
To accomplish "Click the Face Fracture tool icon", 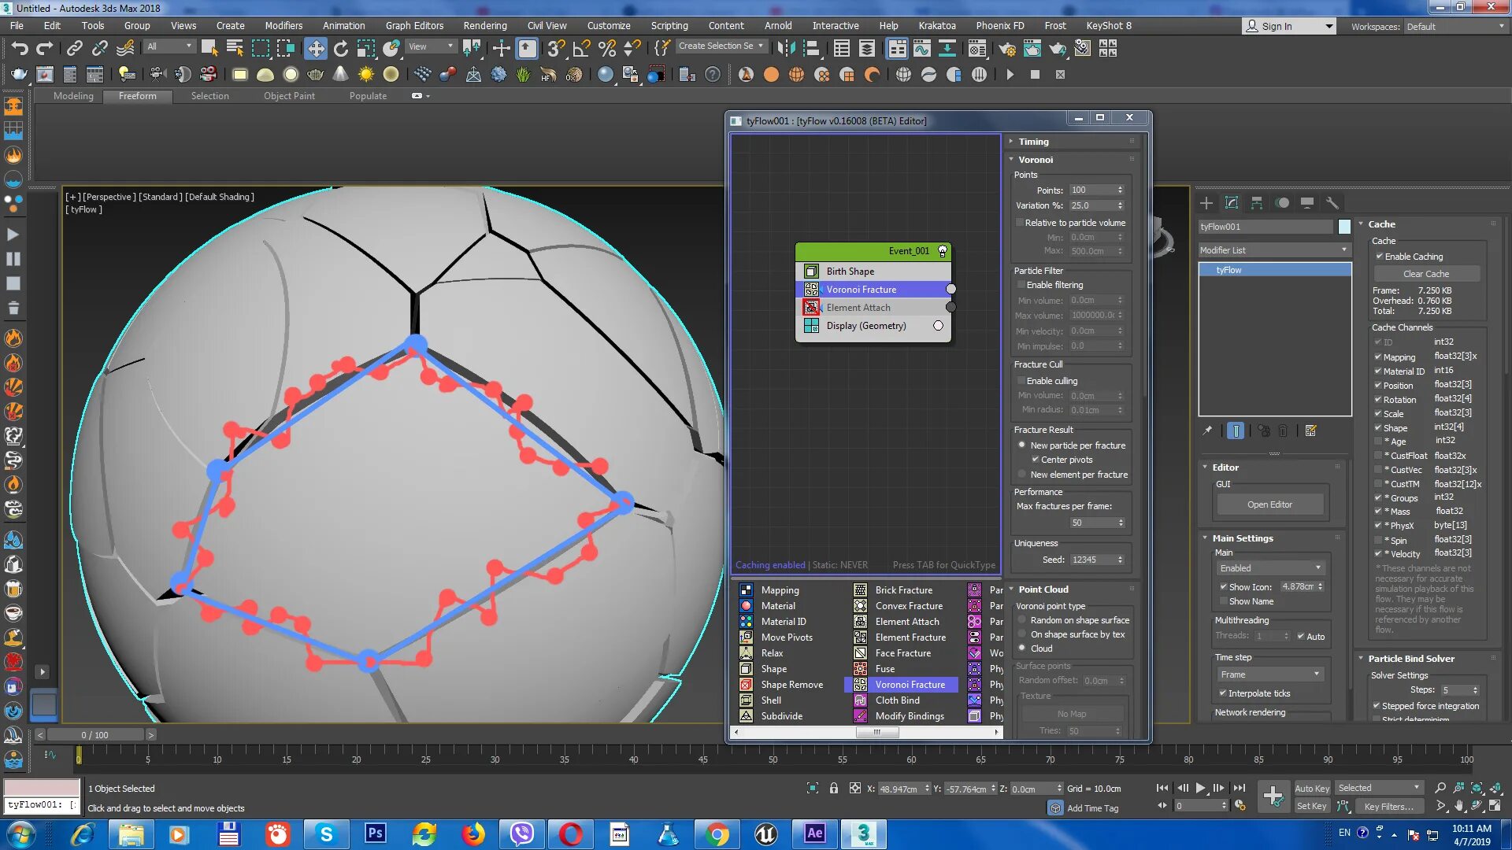I will point(860,652).
